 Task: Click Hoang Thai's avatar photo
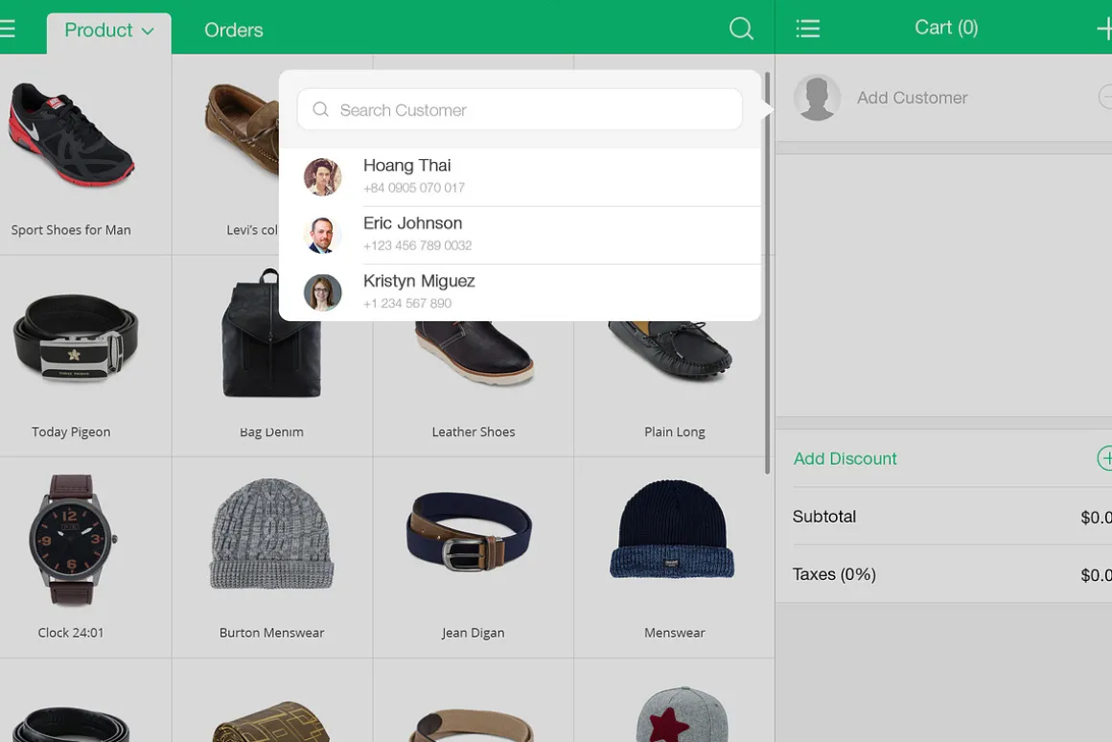(323, 176)
